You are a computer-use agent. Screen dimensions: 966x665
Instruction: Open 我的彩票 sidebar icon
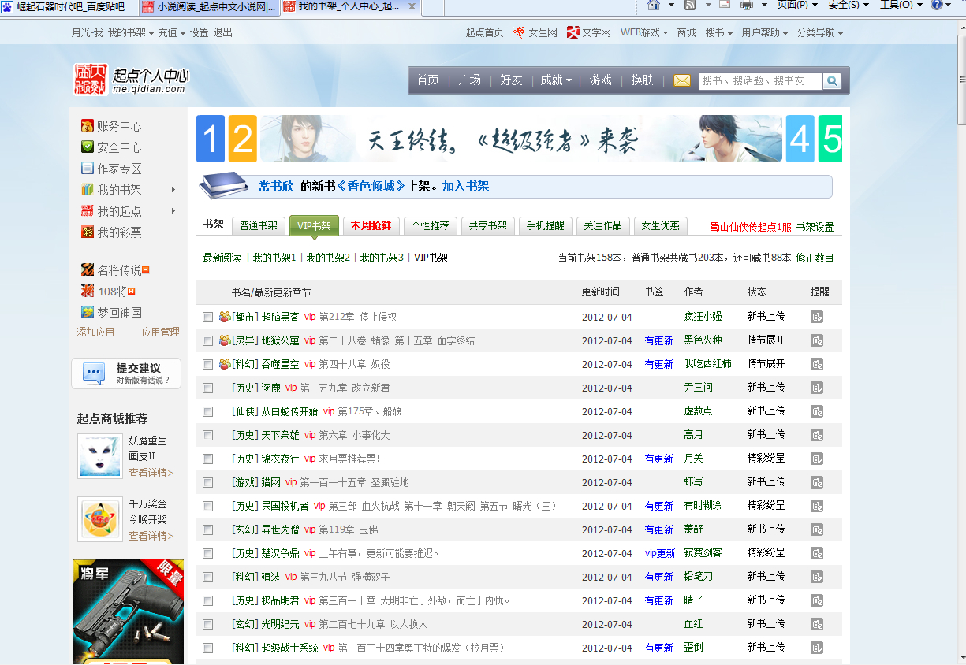coord(88,232)
